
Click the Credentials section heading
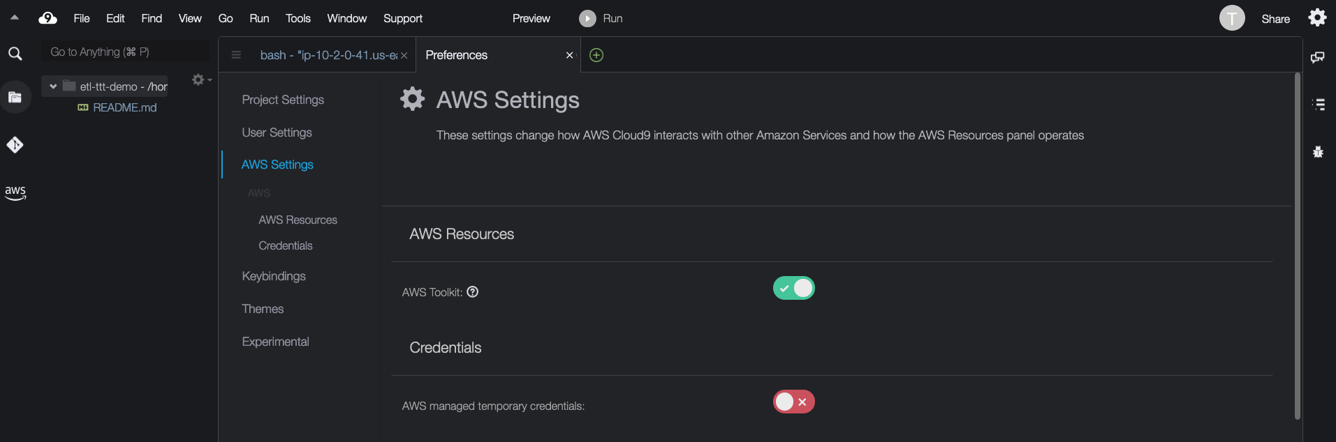click(x=446, y=348)
